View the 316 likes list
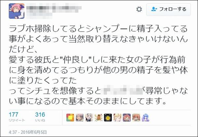The height and width of the screenshot is (137, 198). tap(40, 115)
